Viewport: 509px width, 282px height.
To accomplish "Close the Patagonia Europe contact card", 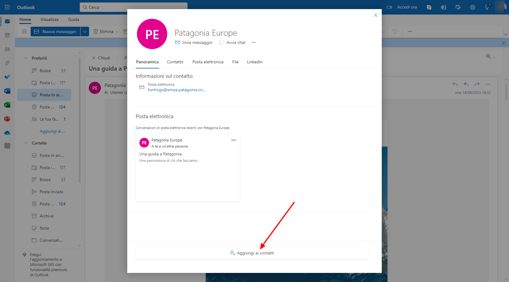I will pos(376,15).
